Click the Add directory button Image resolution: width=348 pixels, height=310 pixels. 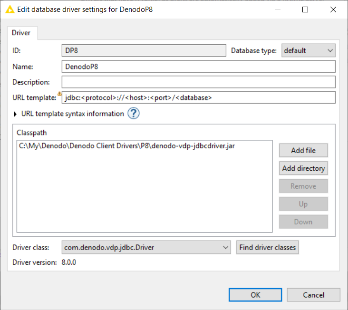click(303, 168)
